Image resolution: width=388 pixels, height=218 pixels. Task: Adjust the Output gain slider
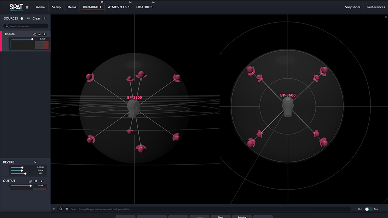coord(31,186)
